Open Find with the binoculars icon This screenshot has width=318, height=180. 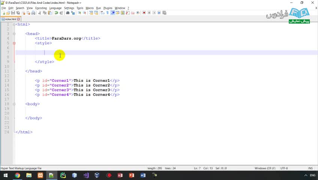pyautogui.click(x=67, y=13)
